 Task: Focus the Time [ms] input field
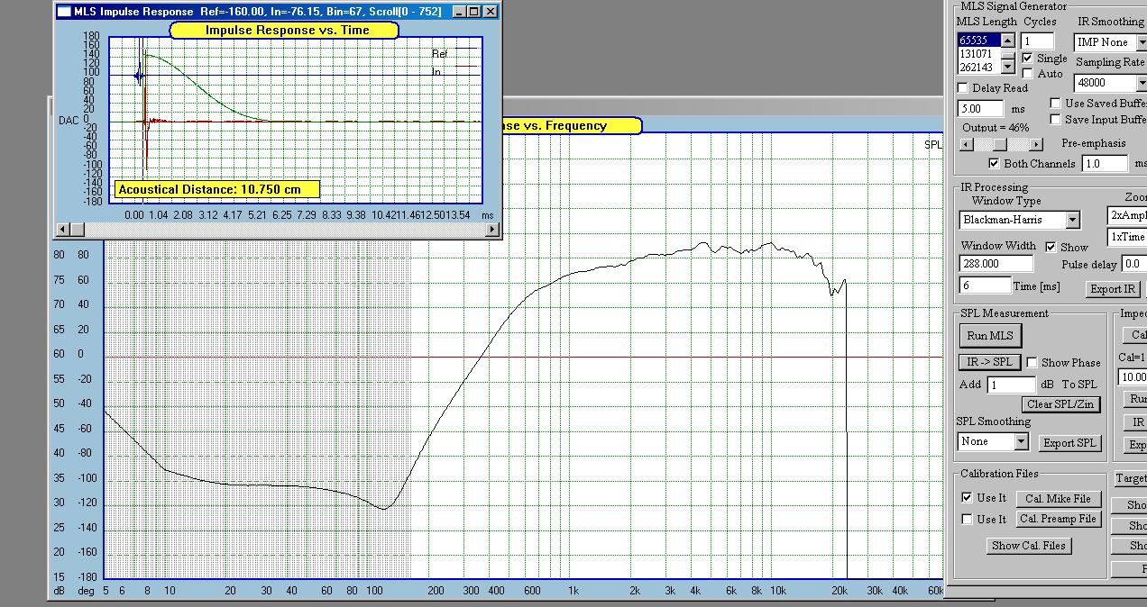click(x=986, y=285)
